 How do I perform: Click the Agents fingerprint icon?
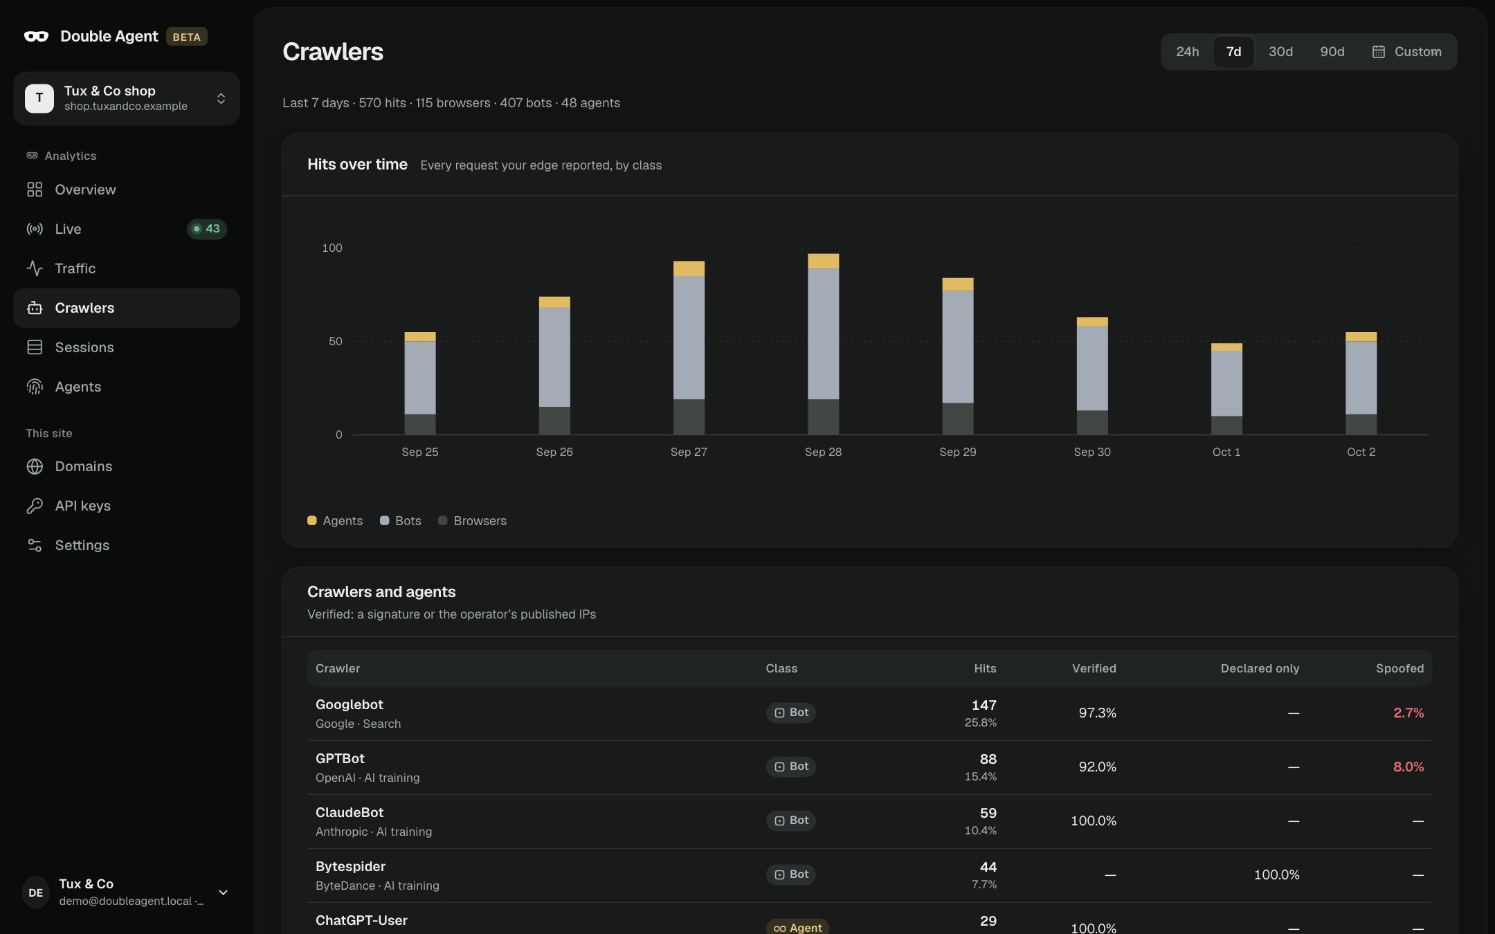coord(35,387)
